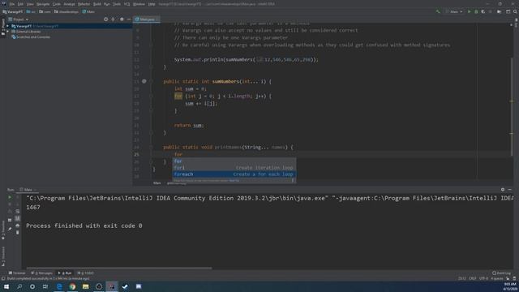The width and height of the screenshot is (519, 292).
Task: Click the Search Everywhere magnifier icon
Action: click(515, 11)
